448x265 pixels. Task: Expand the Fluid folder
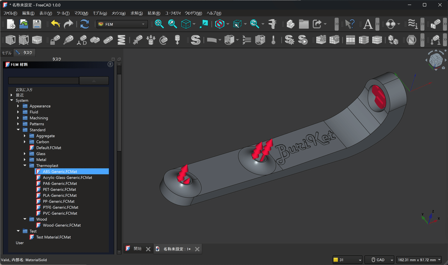18,112
